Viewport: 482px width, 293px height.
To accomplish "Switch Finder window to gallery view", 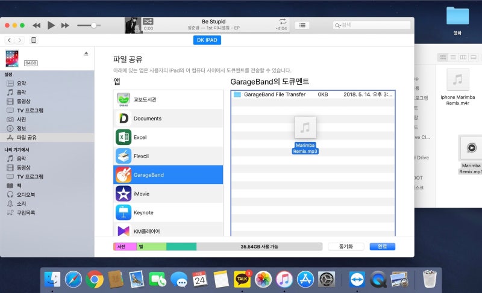I will pos(474,57).
